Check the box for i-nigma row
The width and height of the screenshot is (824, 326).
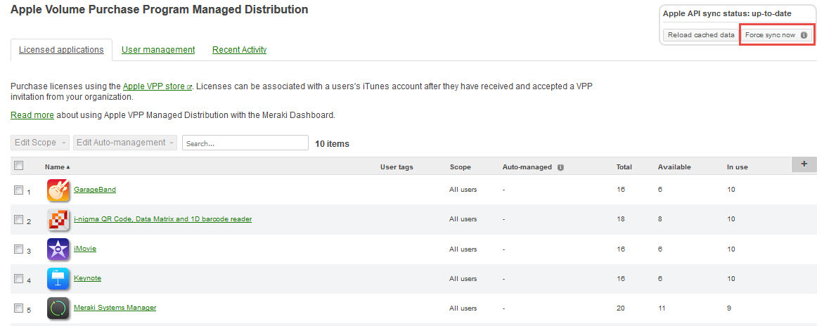19,219
